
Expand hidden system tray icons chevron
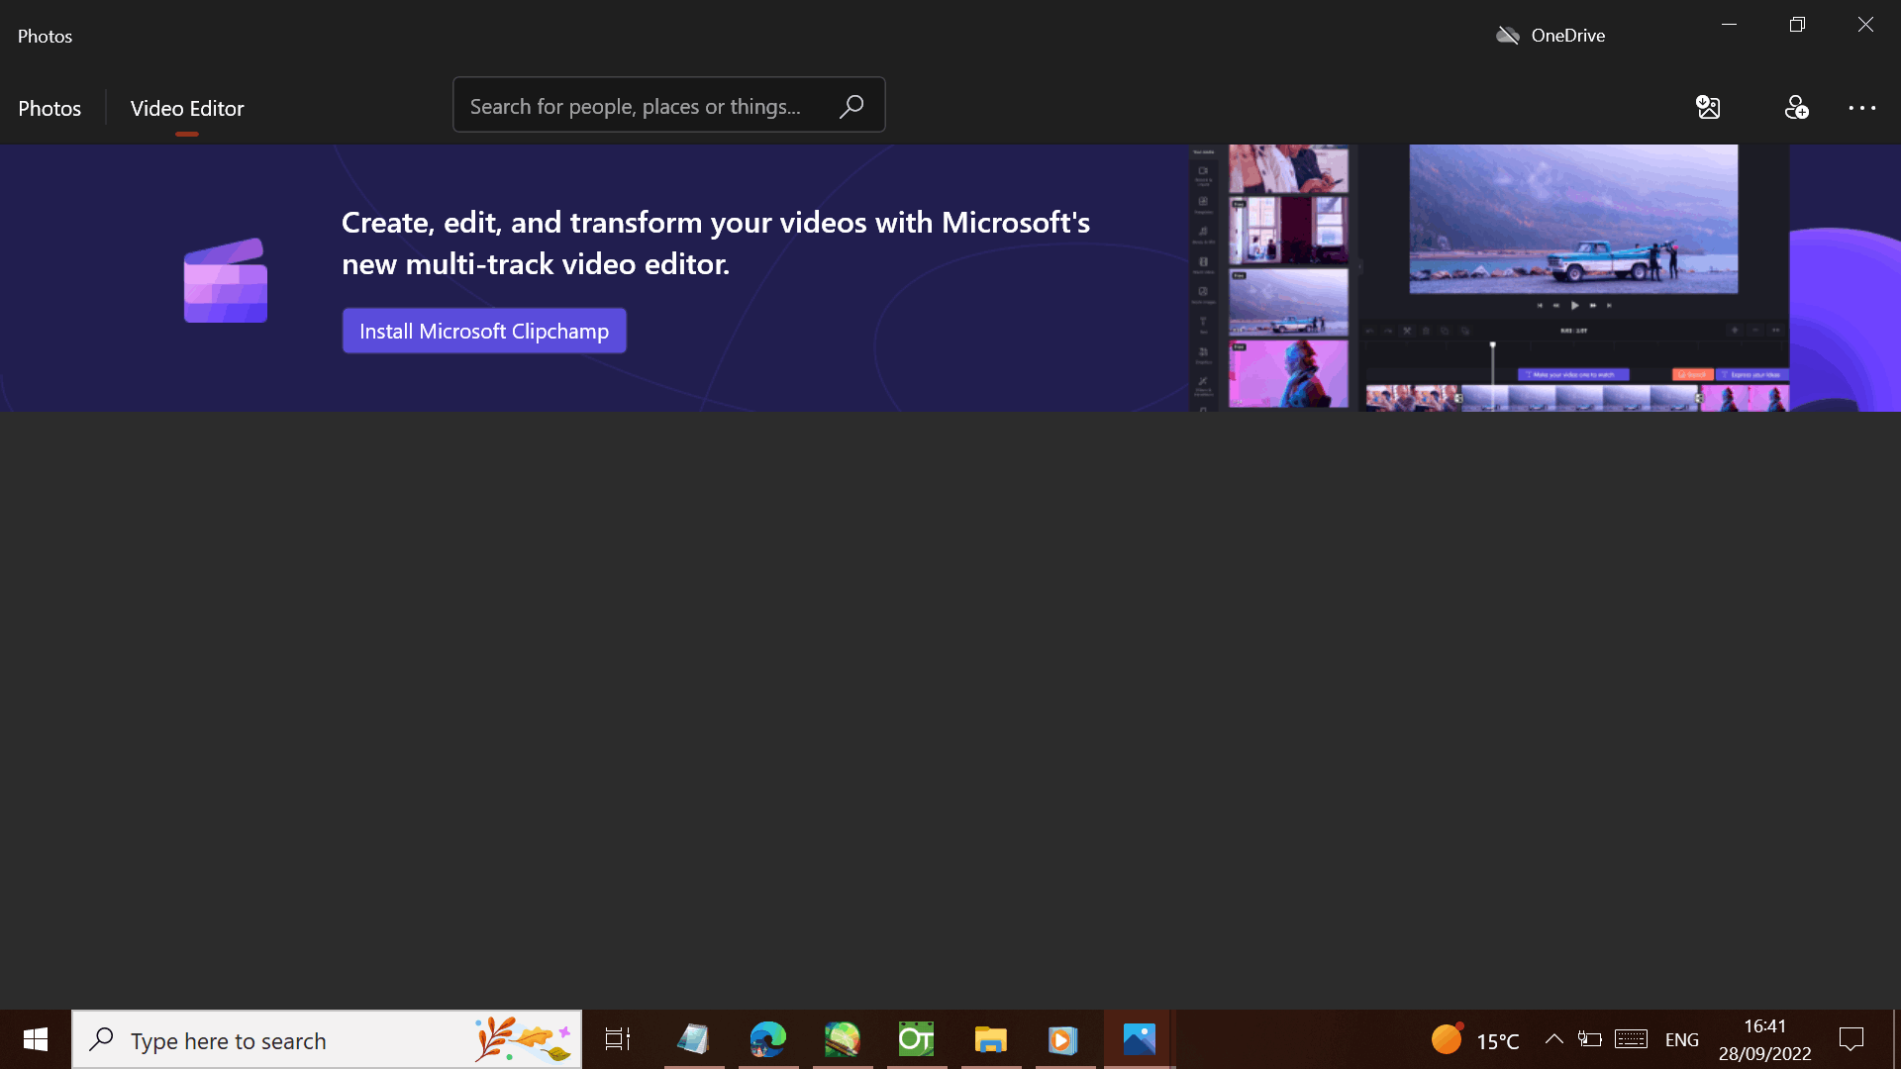tap(1553, 1039)
